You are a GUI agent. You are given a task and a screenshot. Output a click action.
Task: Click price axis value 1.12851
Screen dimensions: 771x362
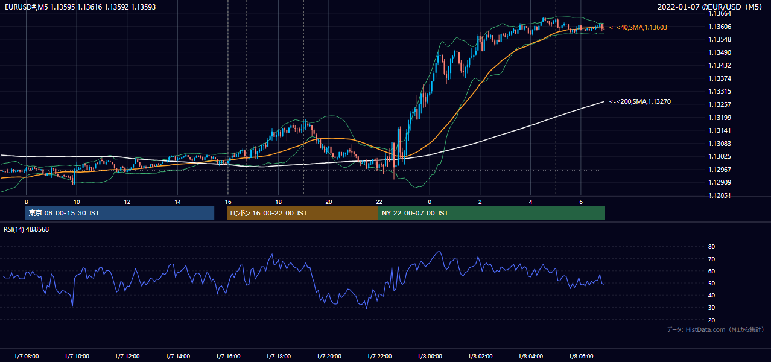click(719, 195)
